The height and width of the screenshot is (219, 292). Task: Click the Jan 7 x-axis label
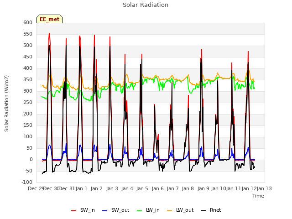click(173, 188)
